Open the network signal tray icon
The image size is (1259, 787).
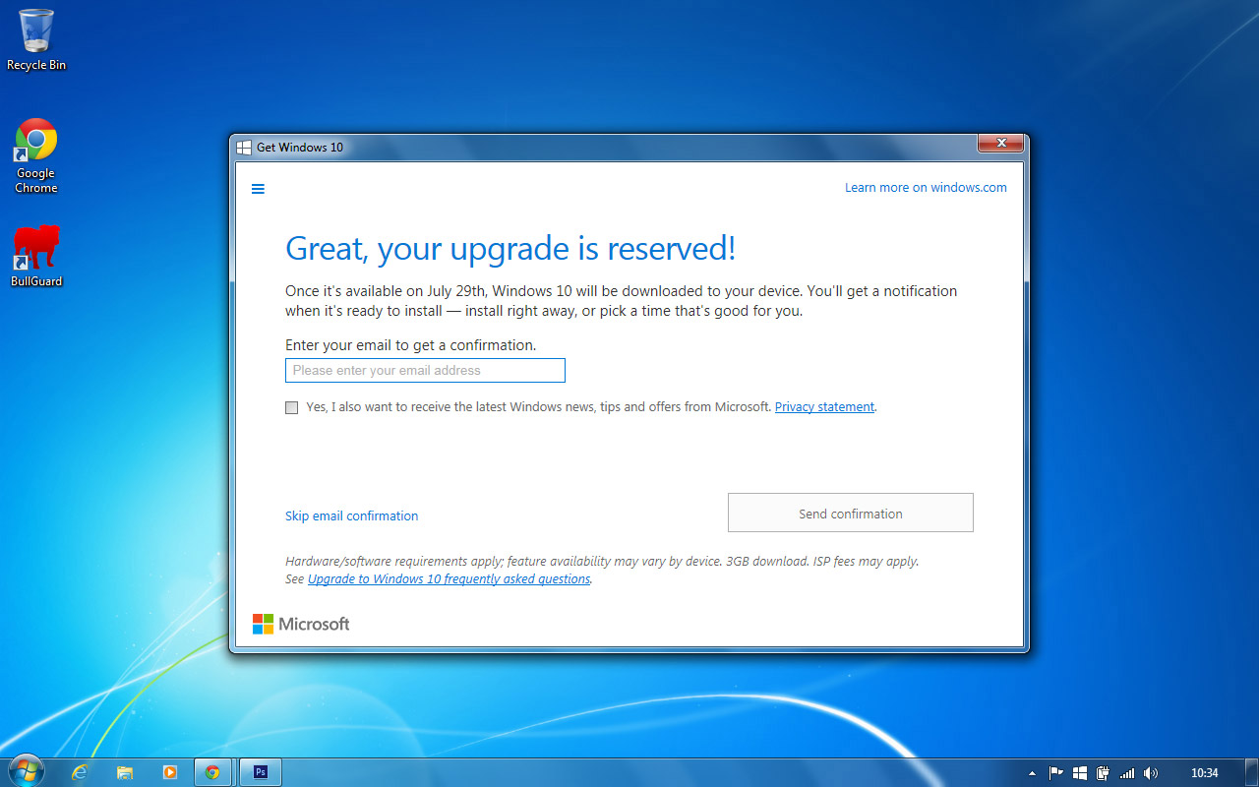coord(1127,773)
